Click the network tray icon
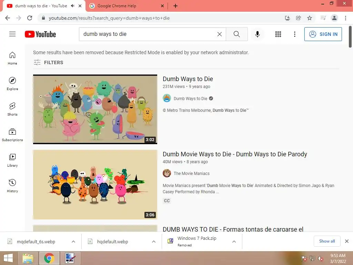The width and height of the screenshot is (353, 265). [x=312, y=258]
